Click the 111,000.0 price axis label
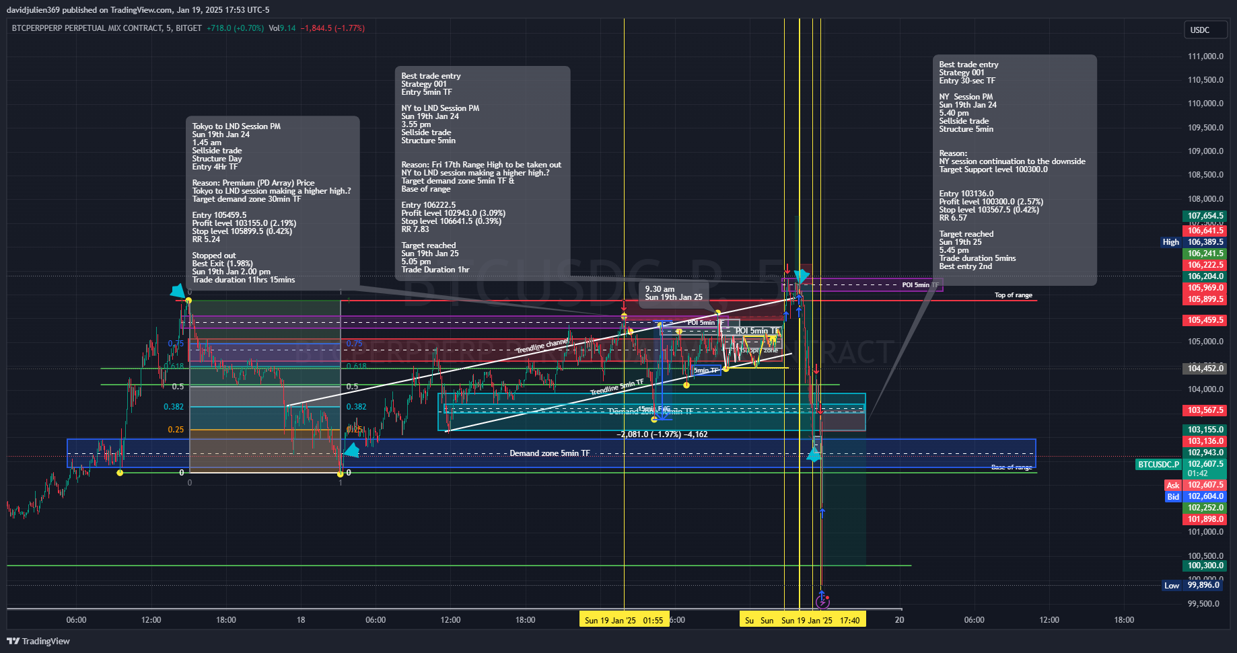Viewport: 1237px width, 653px height. pos(1205,56)
